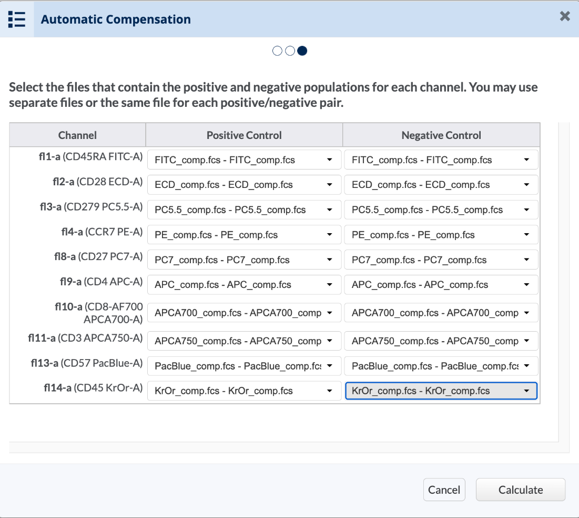Viewport: 579px width, 518px height.
Task: Go to first wizard step dot
Action: pos(277,51)
